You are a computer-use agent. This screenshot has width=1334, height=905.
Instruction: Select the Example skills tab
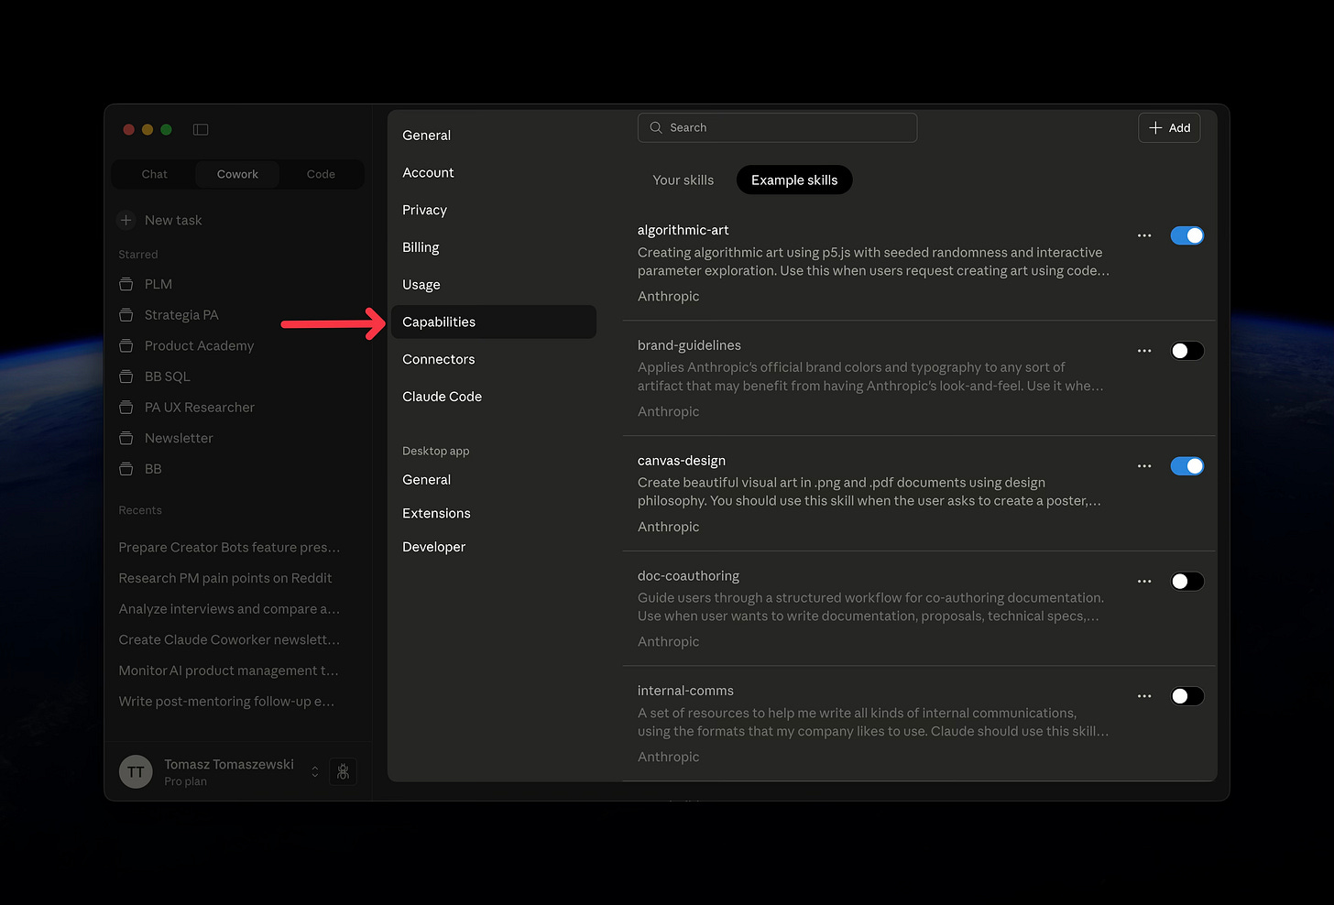794,180
